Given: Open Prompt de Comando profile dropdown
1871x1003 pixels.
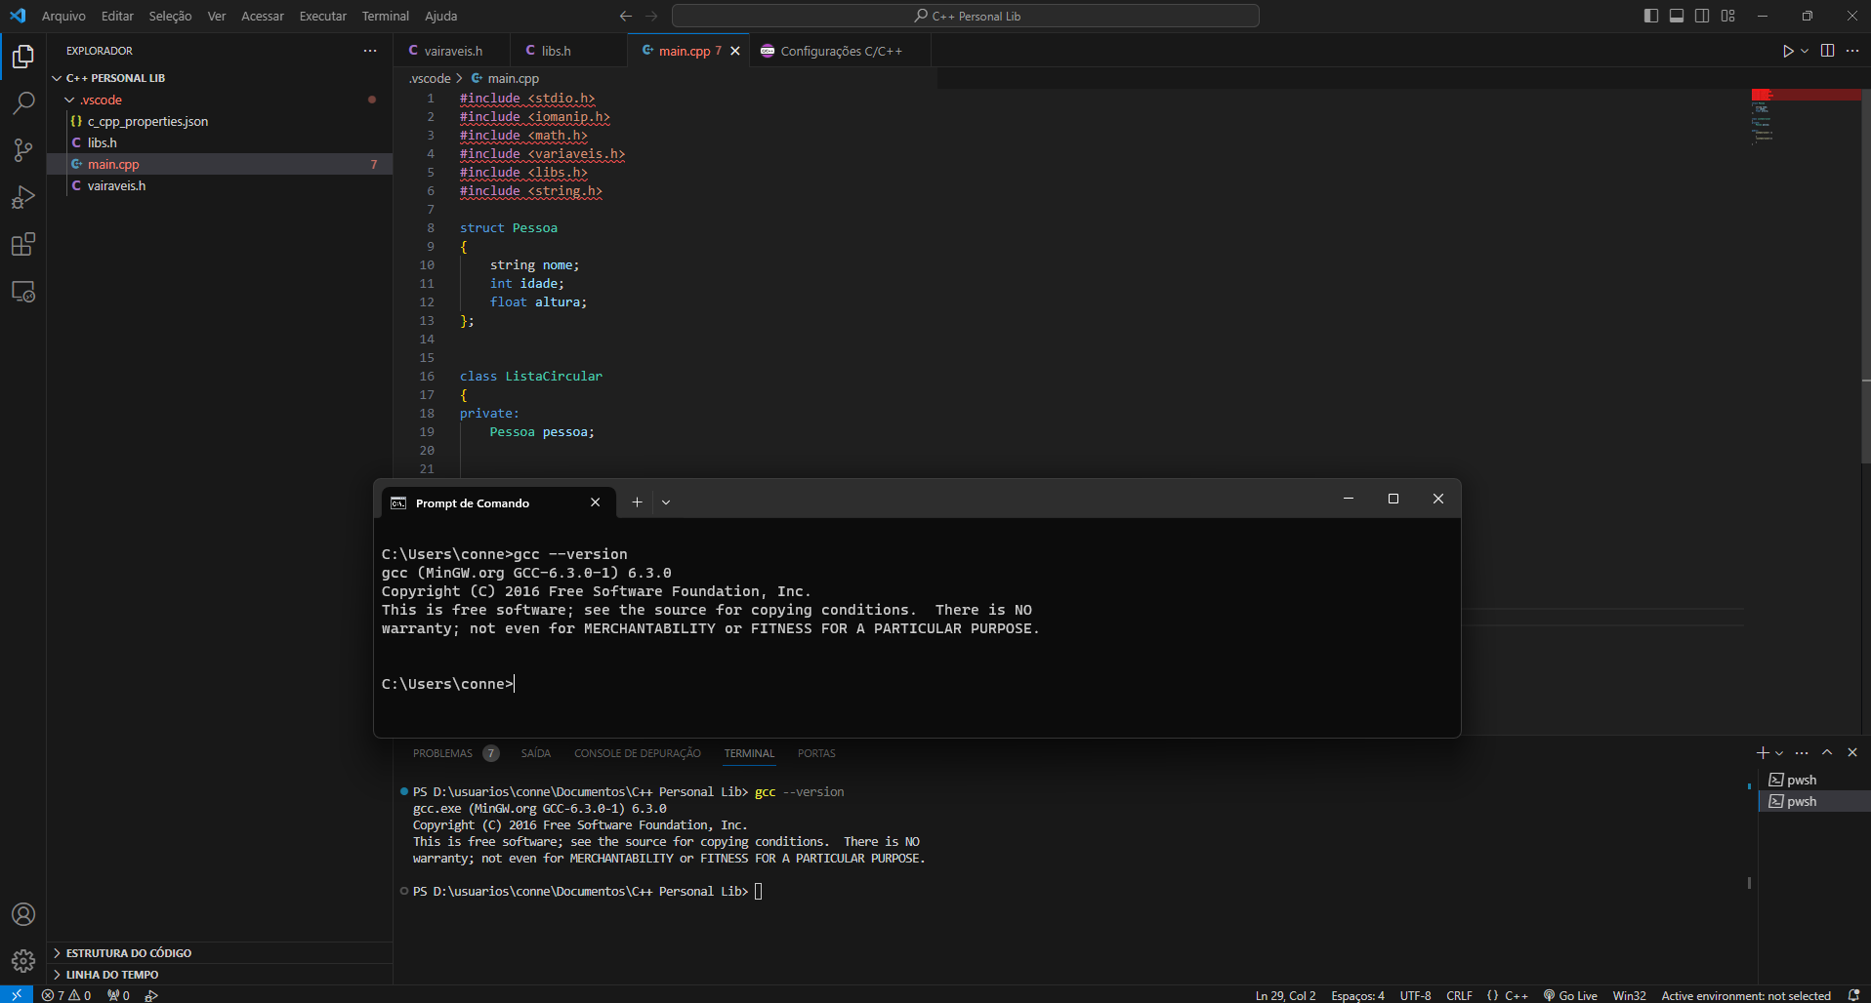Looking at the screenshot, I should pyautogui.click(x=666, y=502).
